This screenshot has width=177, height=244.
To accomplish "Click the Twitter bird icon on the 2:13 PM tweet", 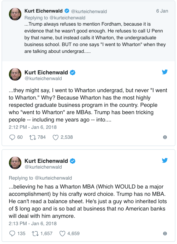I will tap(164, 160).
